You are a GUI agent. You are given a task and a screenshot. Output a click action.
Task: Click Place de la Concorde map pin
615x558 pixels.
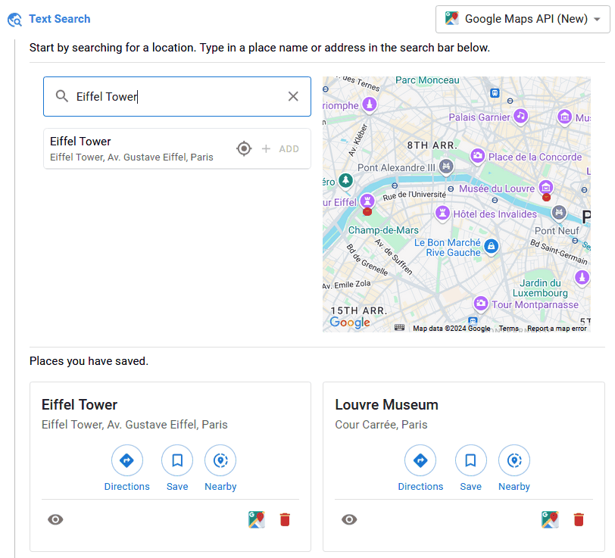pos(477,156)
